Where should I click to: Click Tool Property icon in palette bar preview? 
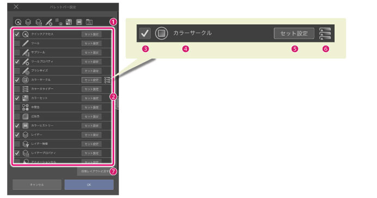[x=49, y=22]
